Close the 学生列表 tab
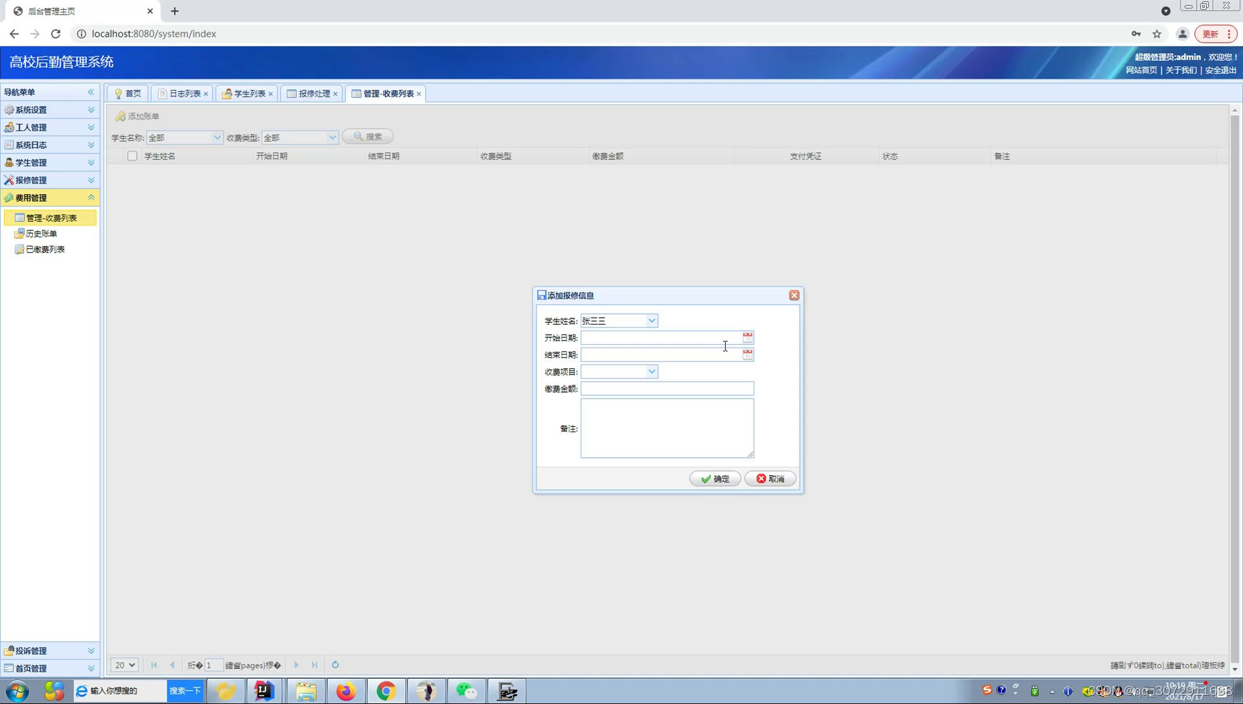This screenshot has height=704, width=1243. 271,94
